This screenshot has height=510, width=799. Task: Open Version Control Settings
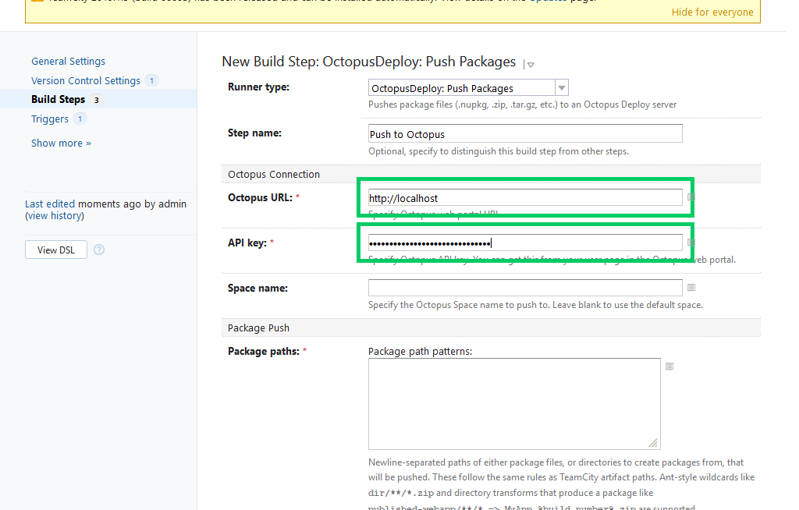[86, 80]
